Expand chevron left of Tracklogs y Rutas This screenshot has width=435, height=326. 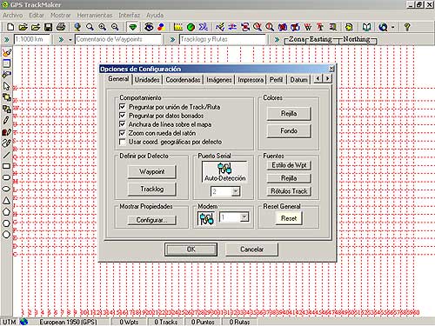(x=172, y=39)
